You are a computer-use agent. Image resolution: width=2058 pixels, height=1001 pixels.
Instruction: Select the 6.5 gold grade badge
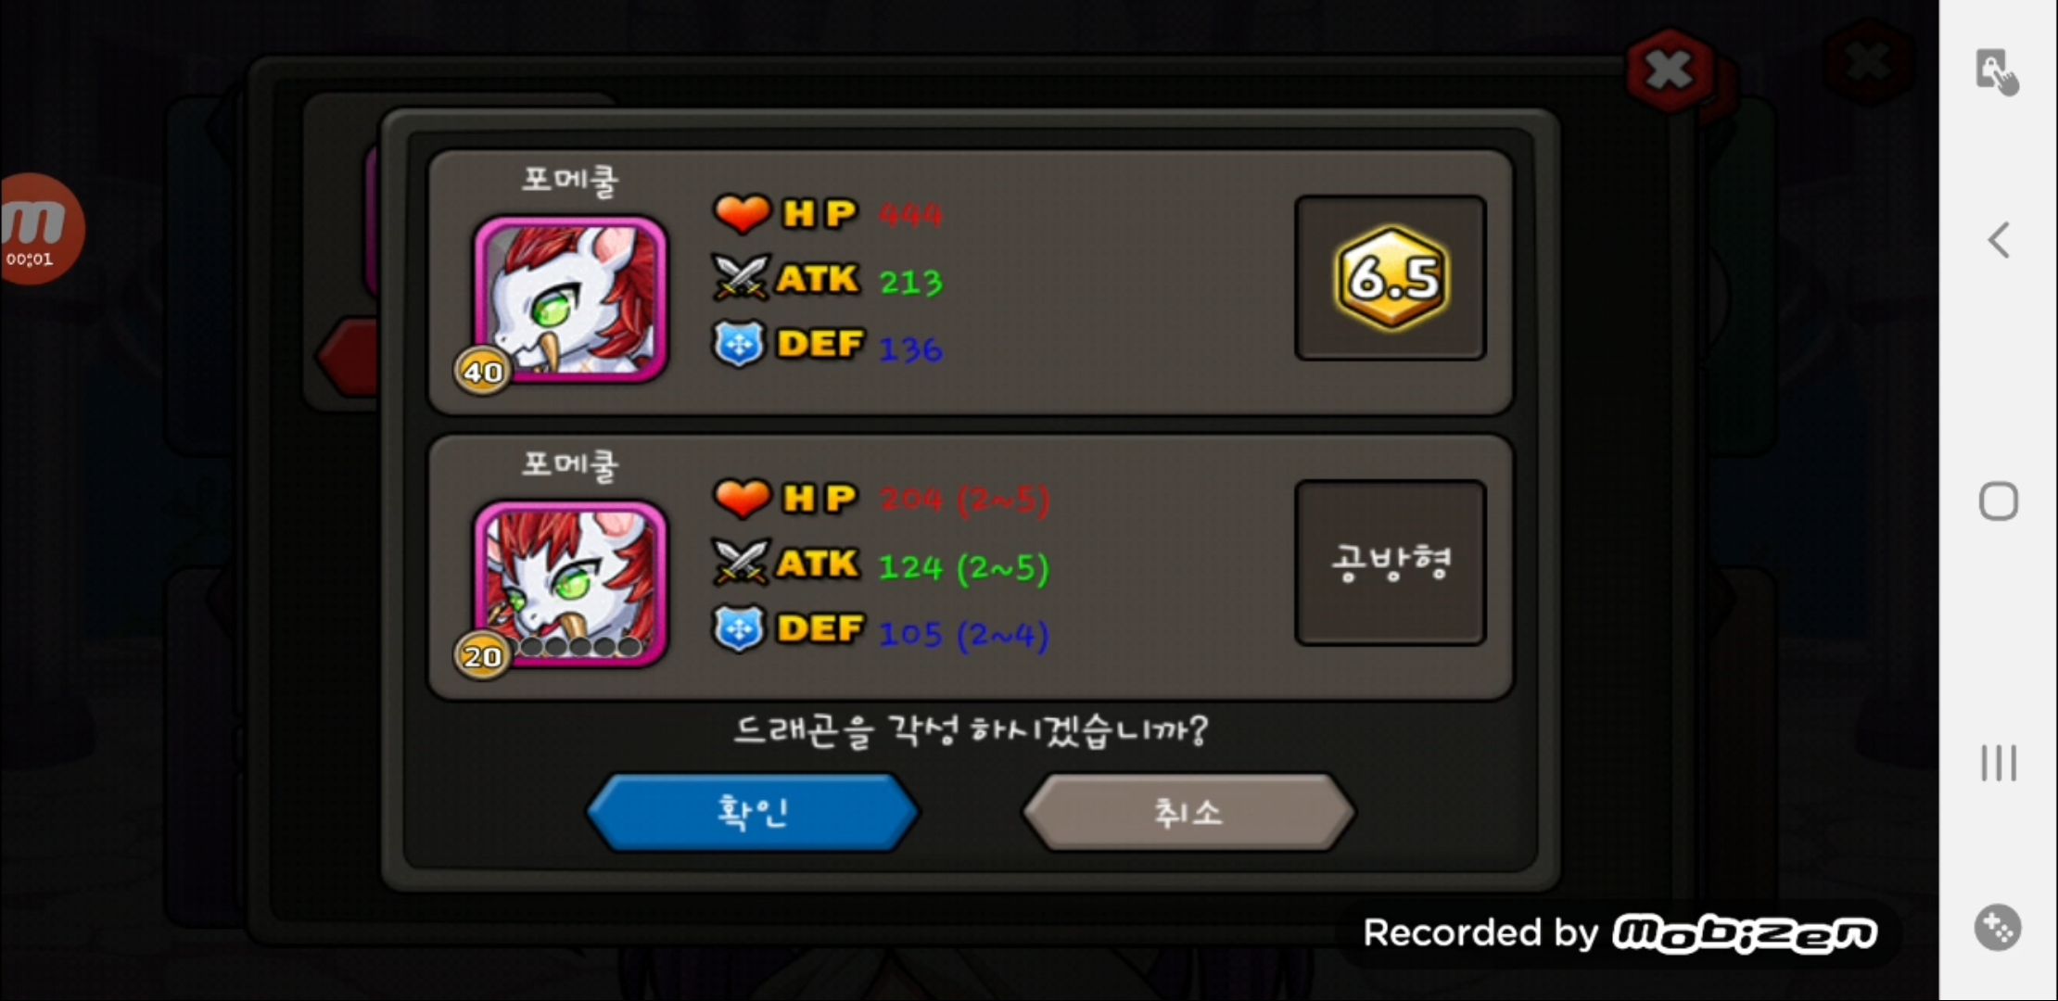[1391, 277]
